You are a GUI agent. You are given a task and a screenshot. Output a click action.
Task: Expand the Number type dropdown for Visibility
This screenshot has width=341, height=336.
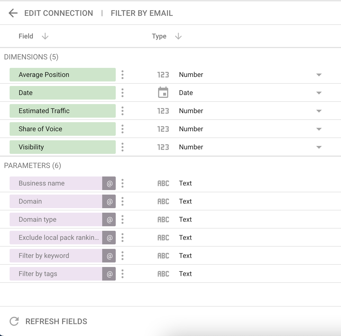coord(319,147)
